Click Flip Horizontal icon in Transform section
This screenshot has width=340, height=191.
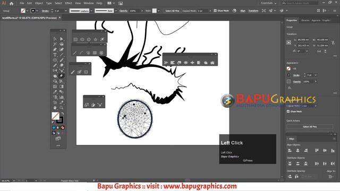(x=319, y=51)
